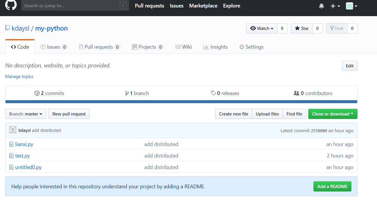Click the commit message in lianxi.py row
Image resolution: width=377 pixels, height=207 pixels.
(161, 144)
